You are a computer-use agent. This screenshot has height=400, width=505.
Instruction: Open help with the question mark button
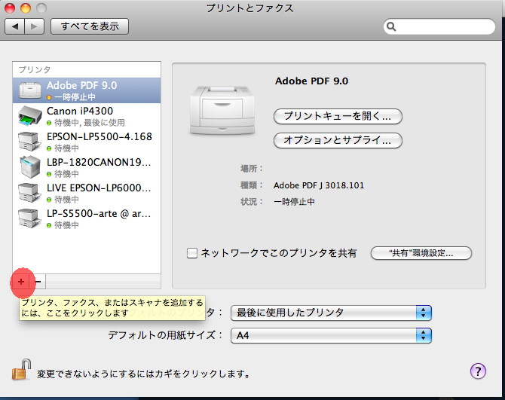[478, 371]
